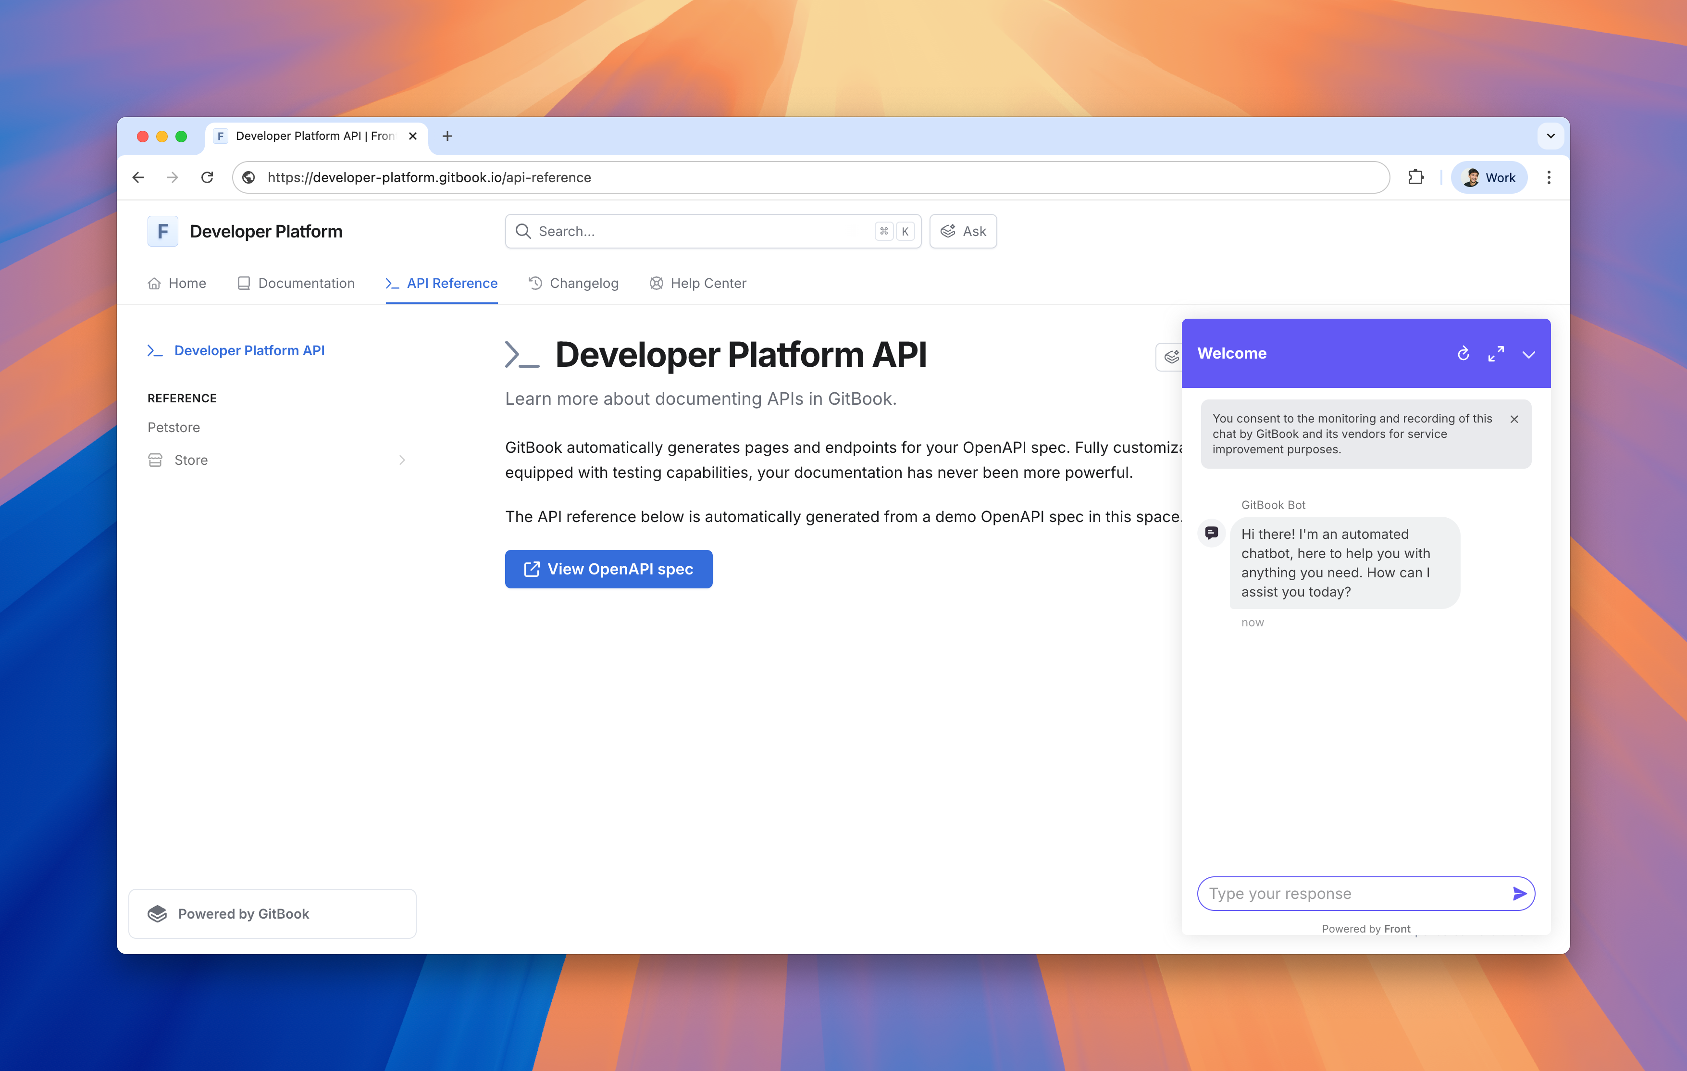Go to the Help Center tab

coord(698,283)
